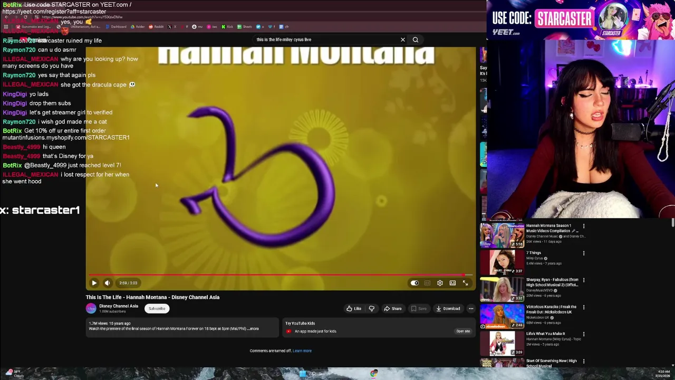Click the browser address bar URL
Screen dimensions: 675x380
click(x=82, y=17)
